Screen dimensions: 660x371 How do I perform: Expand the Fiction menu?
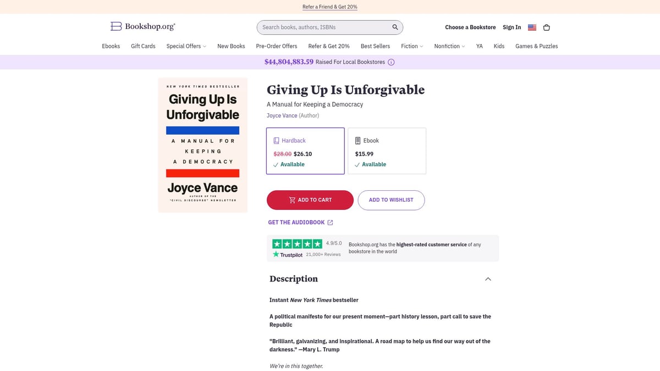pos(411,46)
